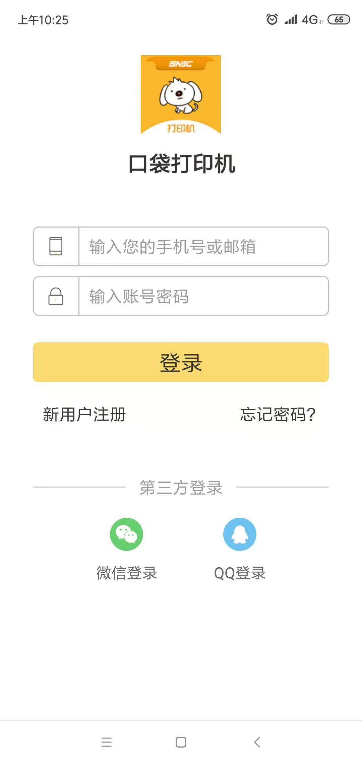The image size is (362, 764).
Task: Tap the 第三方登录 section heading
Action: [181, 487]
